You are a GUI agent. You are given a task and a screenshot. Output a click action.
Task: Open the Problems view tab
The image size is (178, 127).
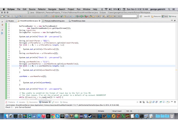coord(10,102)
